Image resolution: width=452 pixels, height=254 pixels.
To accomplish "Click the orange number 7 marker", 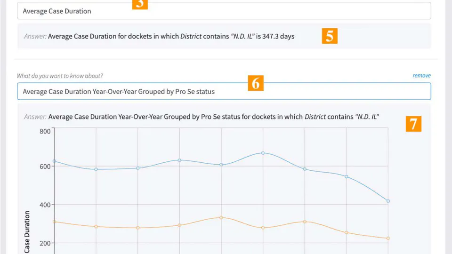I will [x=413, y=124].
